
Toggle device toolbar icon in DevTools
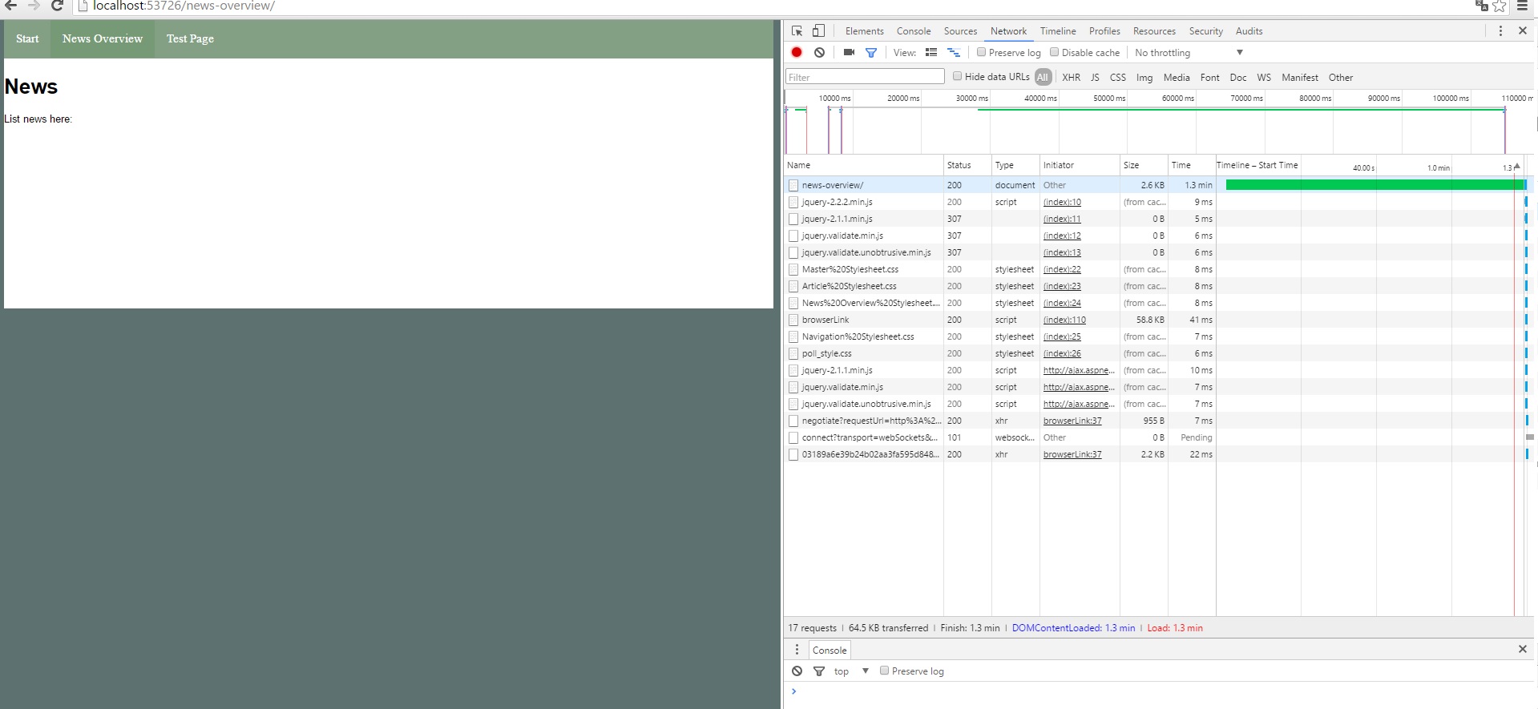point(818,31)
